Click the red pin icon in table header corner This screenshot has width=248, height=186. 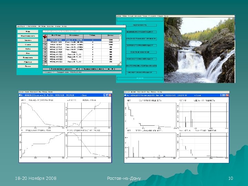[45, 37]
